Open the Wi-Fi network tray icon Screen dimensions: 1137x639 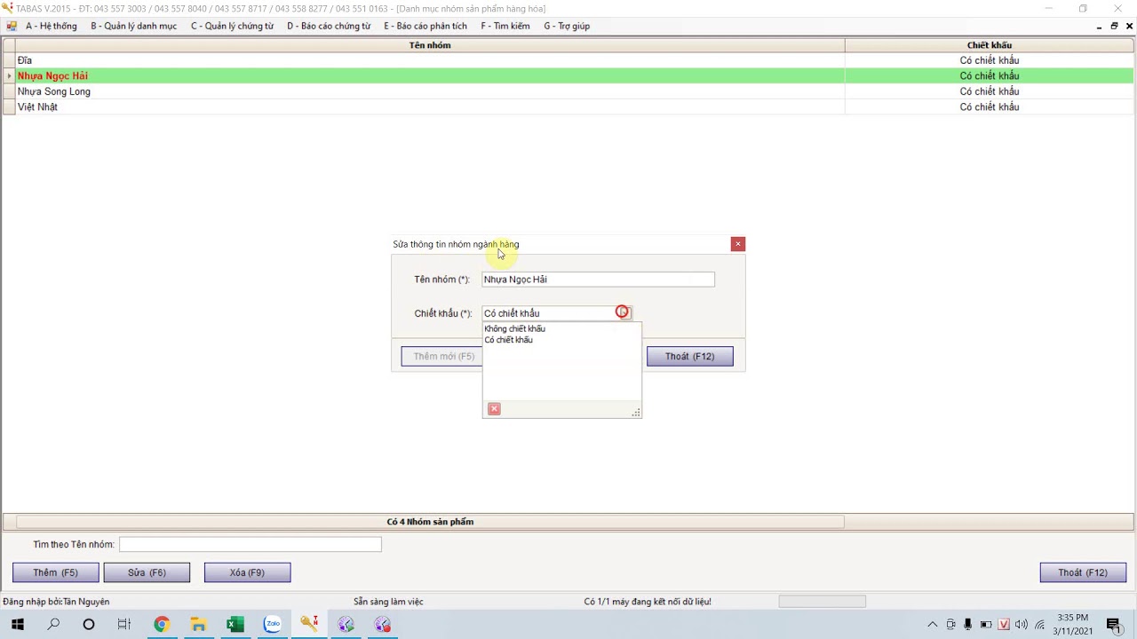1039,625
